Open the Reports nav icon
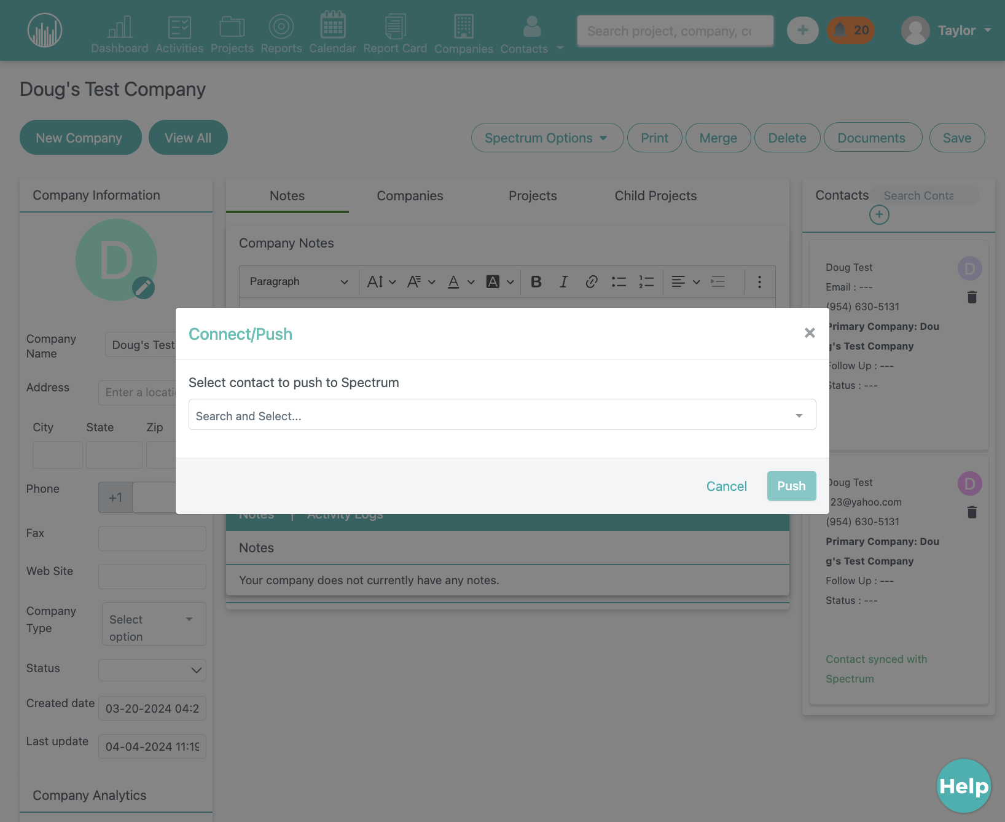1005x822 pixels. pos(281,34)
